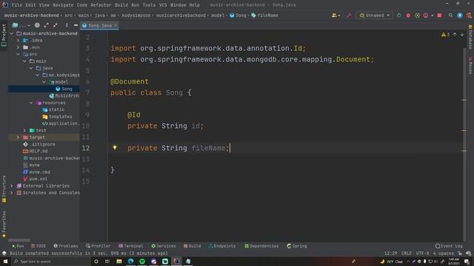Open the Terminal tool window
This screenshot has height=266, width=474.
tap(131, 246)
